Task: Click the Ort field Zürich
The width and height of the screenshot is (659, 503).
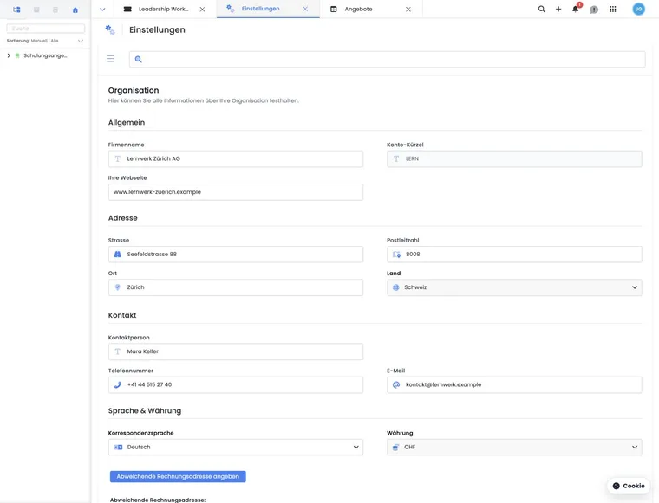Action: click(235, 287)
